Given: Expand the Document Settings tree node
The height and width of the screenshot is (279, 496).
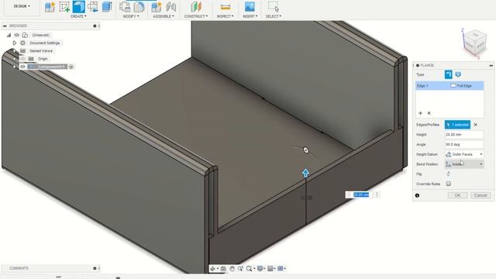Looking at the screenshot, I should (x=15, y=43).
